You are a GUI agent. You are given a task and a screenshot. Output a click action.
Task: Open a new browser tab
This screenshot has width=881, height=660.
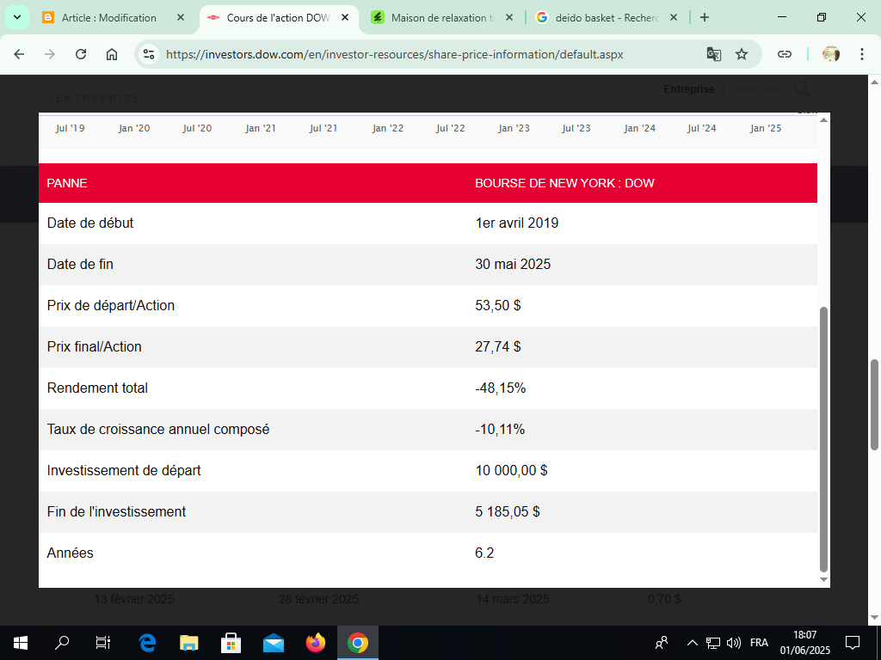point(705,17)
